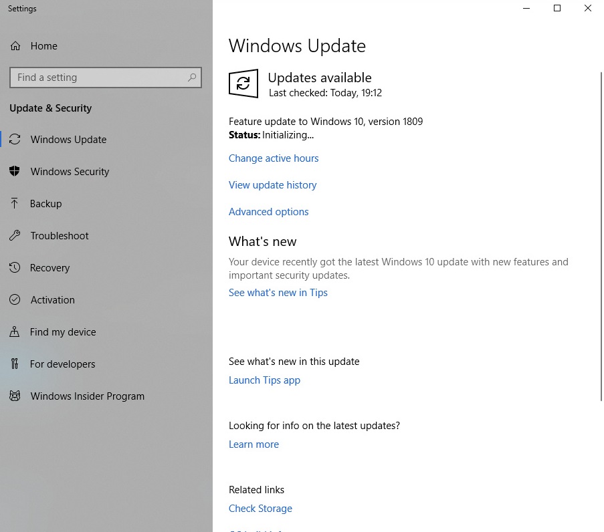Click the Windows Update sync icon in sidebar

[x=15, y=140]
